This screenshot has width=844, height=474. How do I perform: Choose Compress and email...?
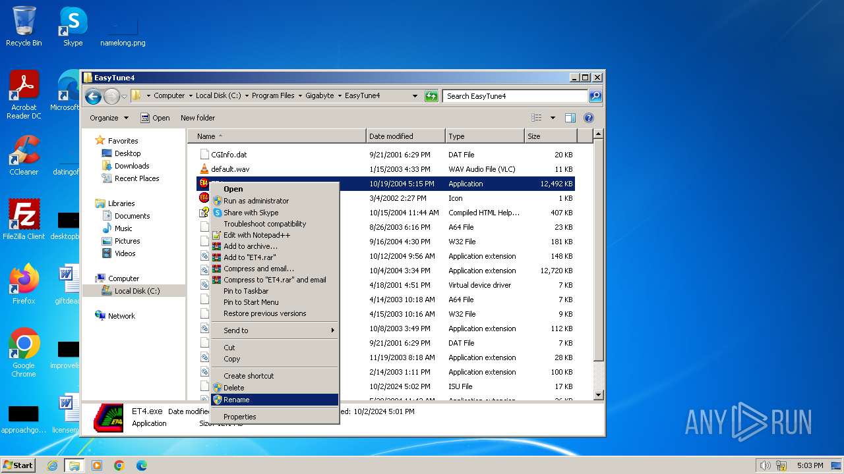tap(274, 269)
